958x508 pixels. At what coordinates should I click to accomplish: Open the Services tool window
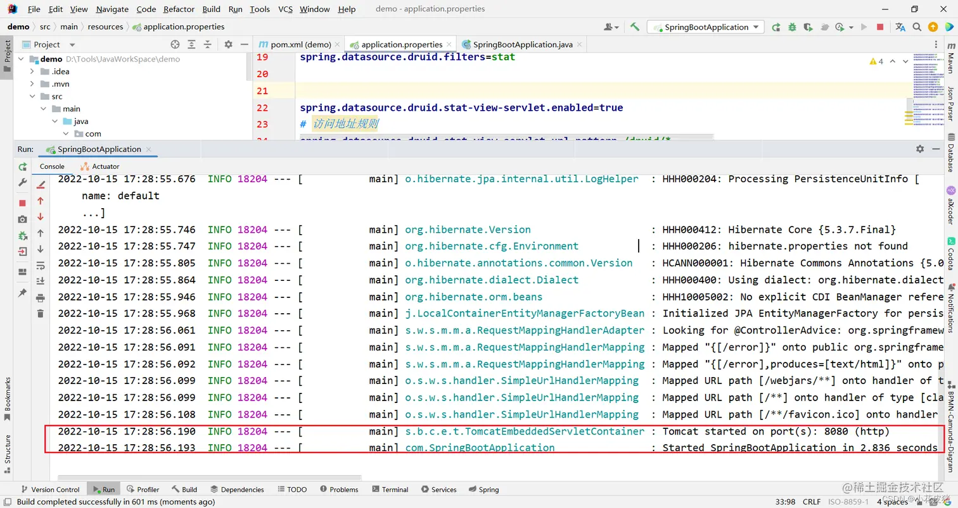point(438,489)
